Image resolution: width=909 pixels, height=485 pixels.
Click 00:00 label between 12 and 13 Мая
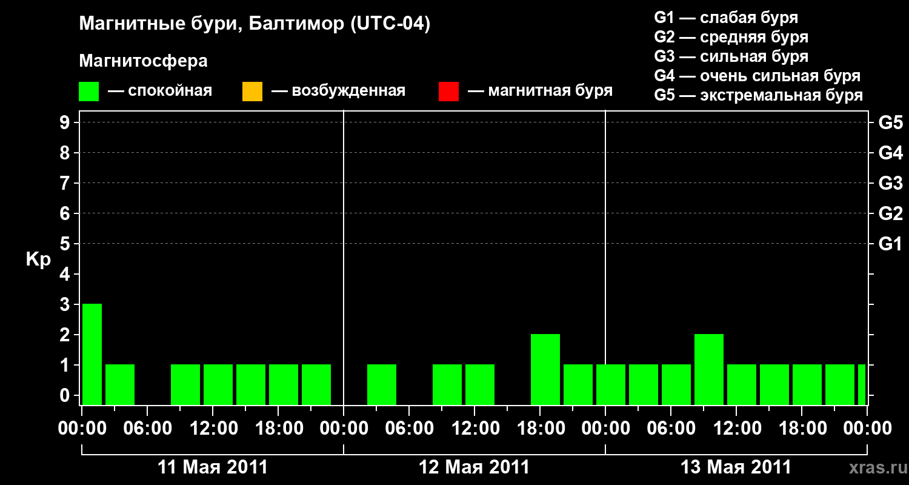(x=606, y=429)
